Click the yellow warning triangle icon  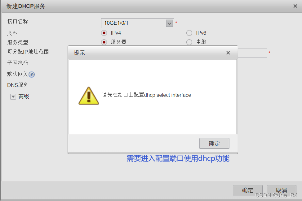point(89,96)
